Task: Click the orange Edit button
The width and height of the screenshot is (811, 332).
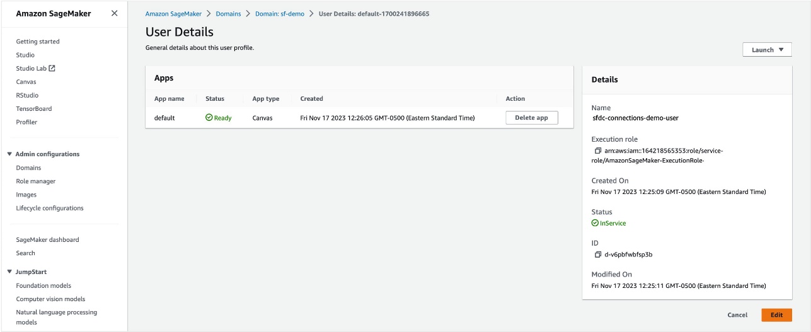Action: [776, 315]
